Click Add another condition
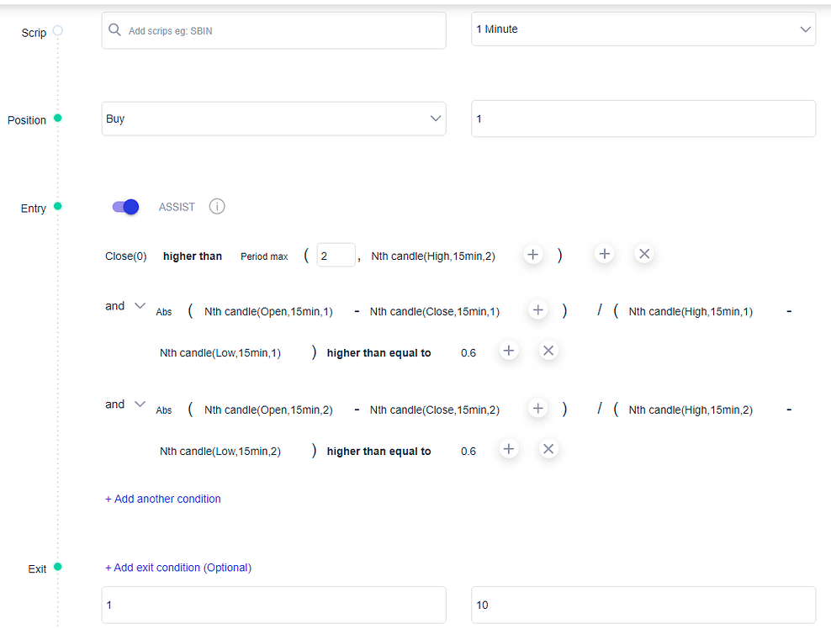831x629 pixels. click(163, 498)
